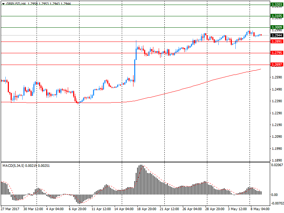Image resolution: width=284 pixels, height=213 pixels.
Task: Click the 14 Apr 04:00 time label
Action: 124,209
